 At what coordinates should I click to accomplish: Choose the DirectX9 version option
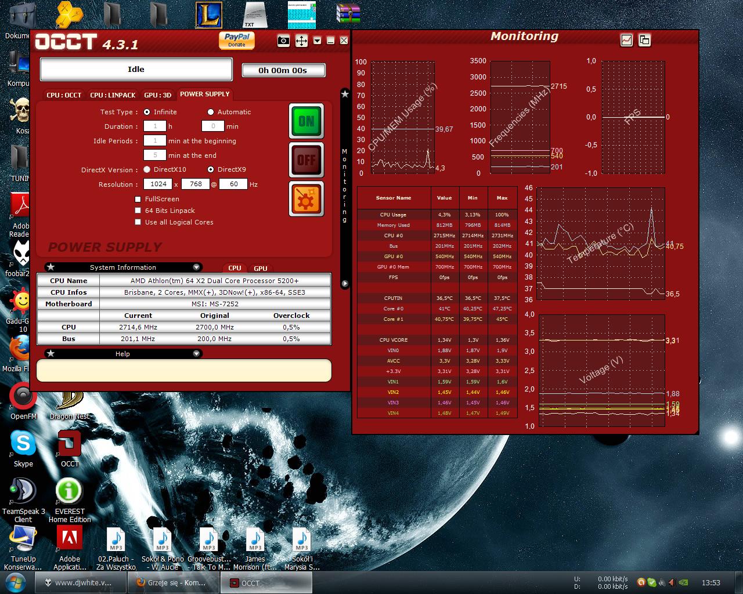tap(211, 169)
